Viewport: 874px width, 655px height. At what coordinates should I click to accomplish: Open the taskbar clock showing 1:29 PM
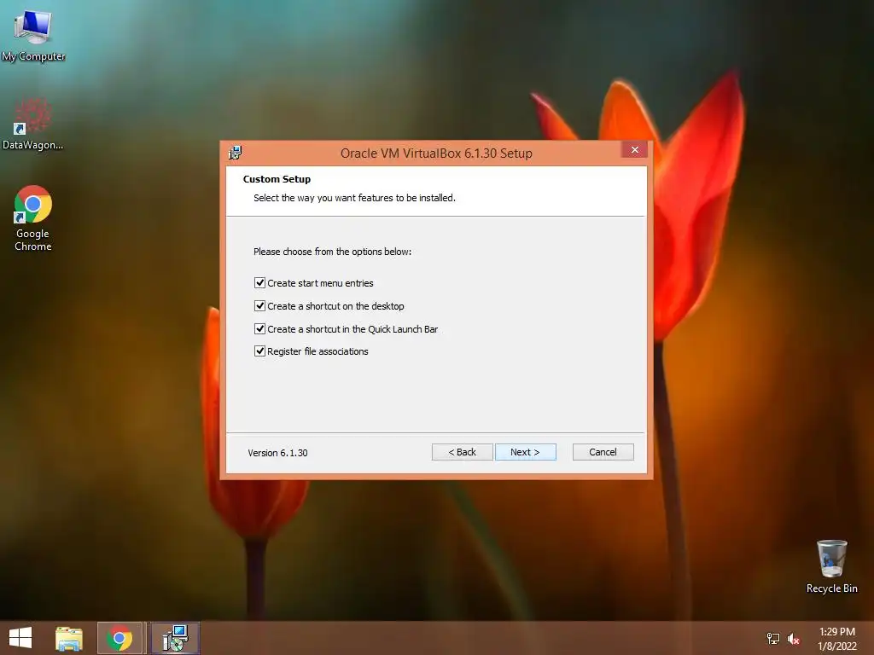point(836,639)
